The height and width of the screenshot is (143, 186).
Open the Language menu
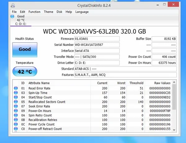[x=82, y=12]
